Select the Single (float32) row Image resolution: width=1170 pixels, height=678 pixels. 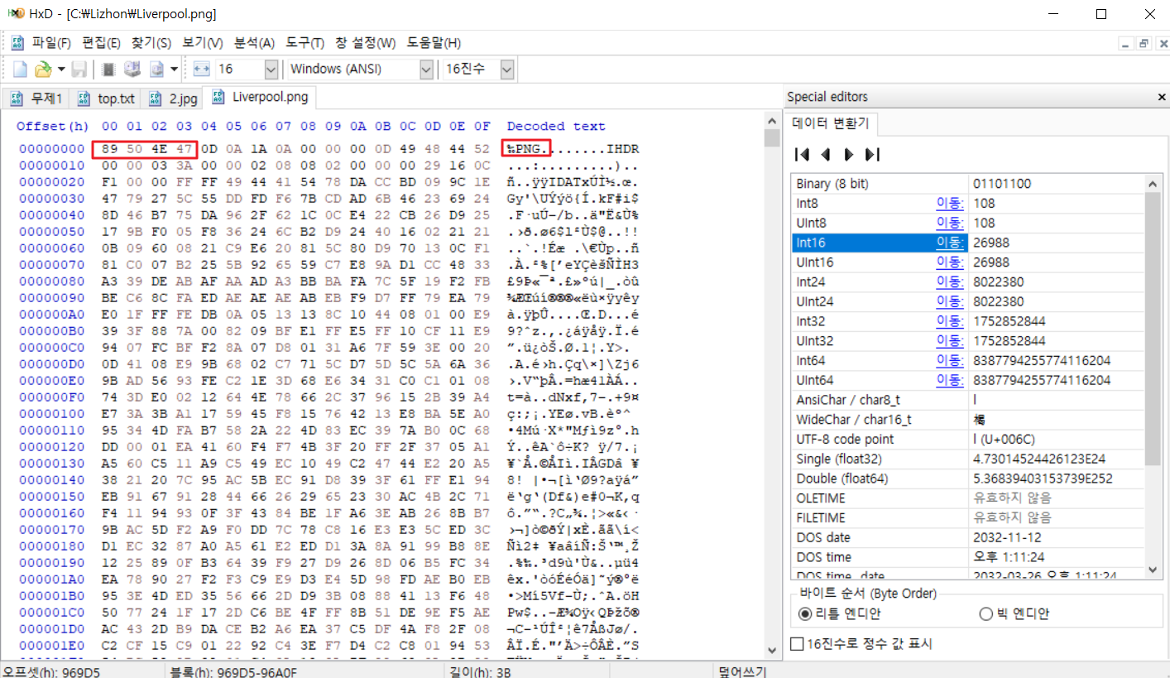coord(968,459)
